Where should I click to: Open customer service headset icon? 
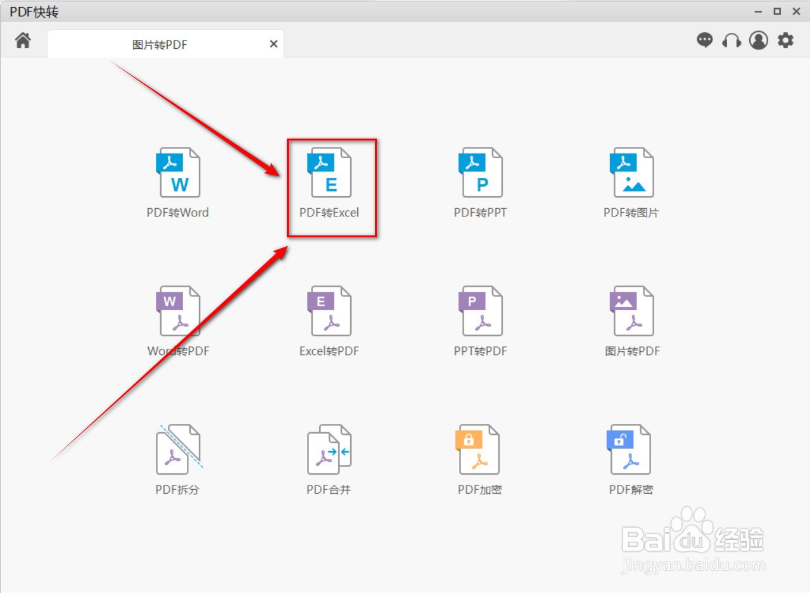click(x=731, y=41)
